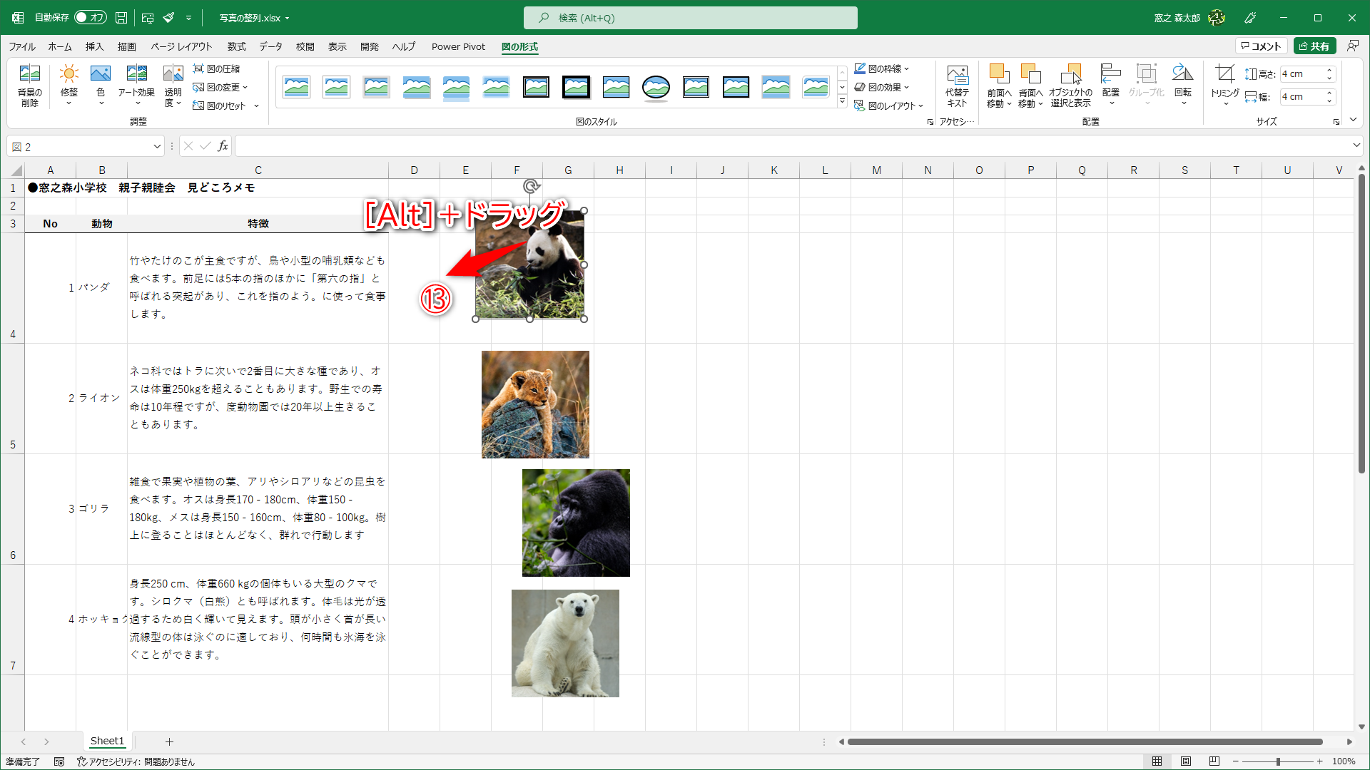The image size is (1370, 770).
Task: Open the Power Pivot tab
Action: (x=458, y=46)
